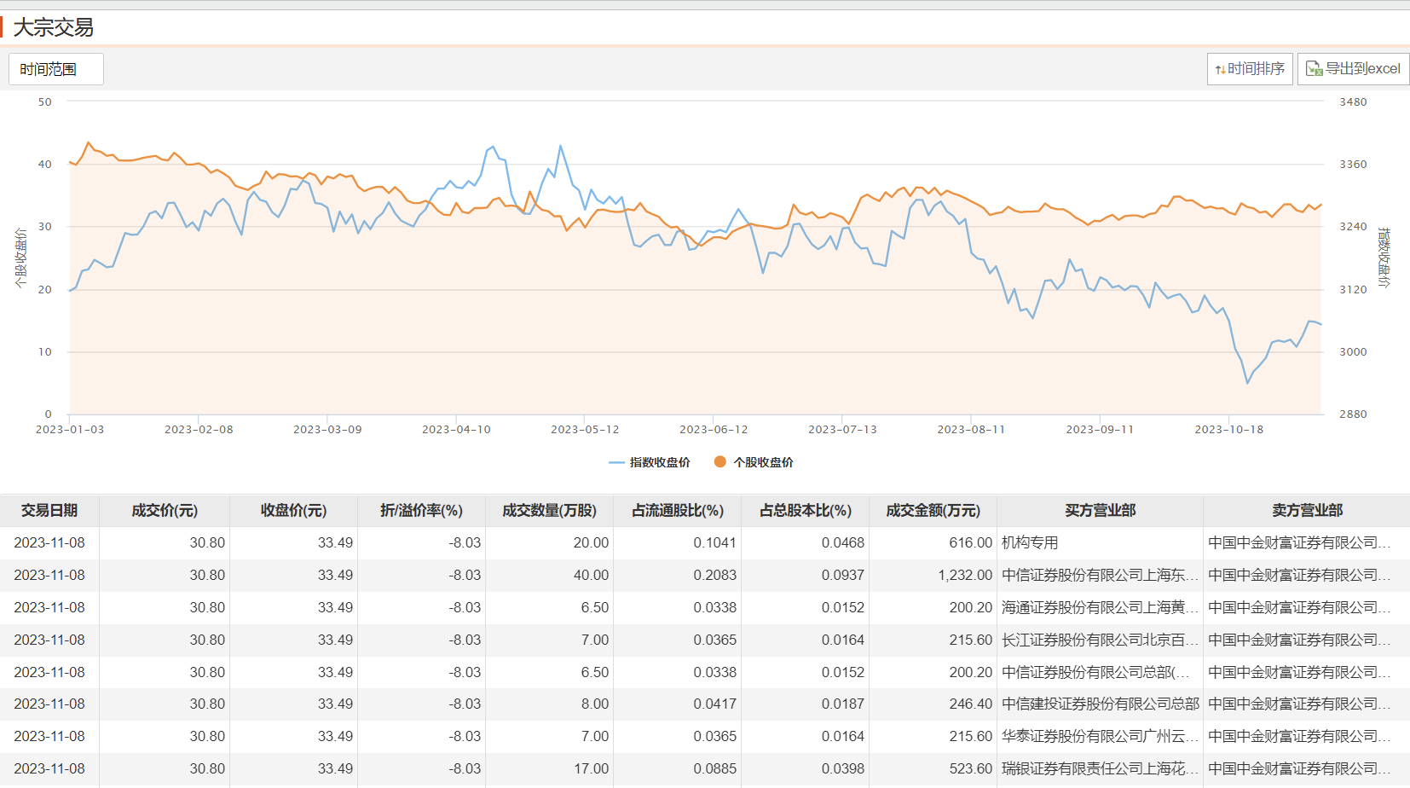The height and width of the screenshot is (788, 1410).
Task: Open the 时间范围 selector
Action: [x=56, y=69]
